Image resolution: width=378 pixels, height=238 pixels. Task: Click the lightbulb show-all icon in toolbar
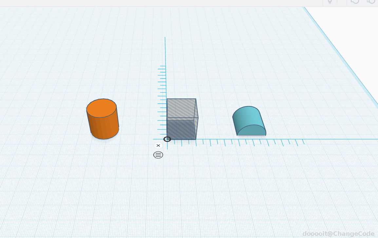[330, 1]
